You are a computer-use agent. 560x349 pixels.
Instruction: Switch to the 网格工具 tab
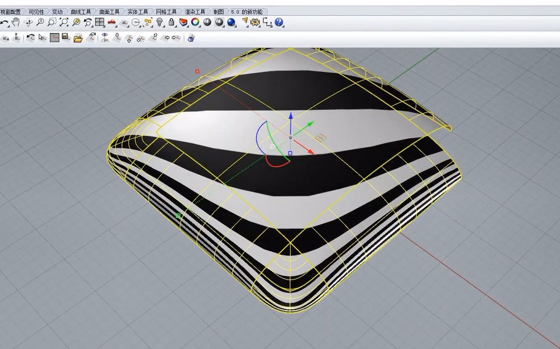(166, 12)
